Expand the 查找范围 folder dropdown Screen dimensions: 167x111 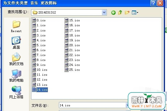[104, 12]
